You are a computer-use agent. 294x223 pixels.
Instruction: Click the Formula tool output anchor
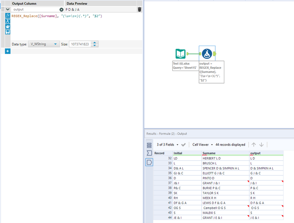click(x=215, y=54)
